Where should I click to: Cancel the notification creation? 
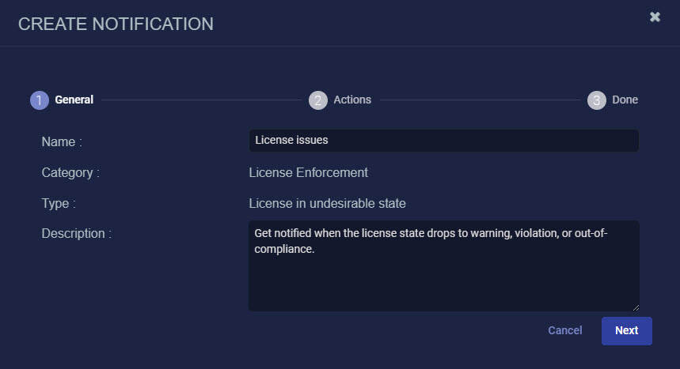[x=565, y=330]
